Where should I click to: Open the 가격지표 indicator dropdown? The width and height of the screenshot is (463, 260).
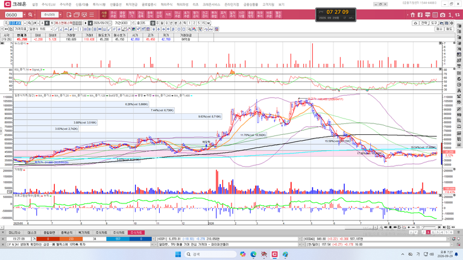[20, 29]
